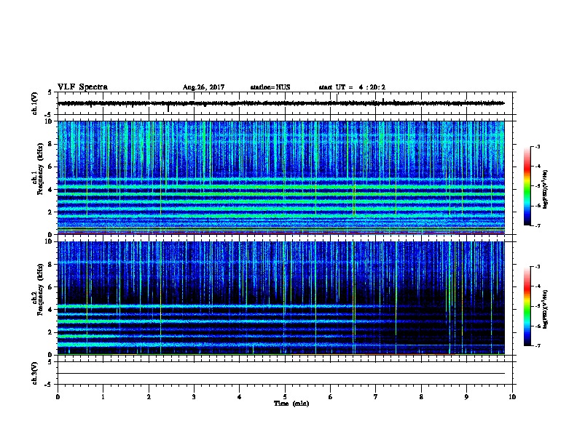Screen dimensions: 577x445
Task: Click the log(PSD) label beside ch.1 color bar
Action: (545, 190)
